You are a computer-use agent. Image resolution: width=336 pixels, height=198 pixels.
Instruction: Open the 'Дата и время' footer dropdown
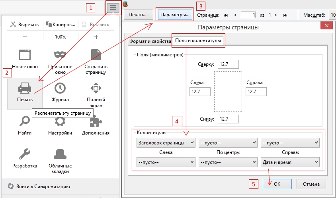click(290, 162)
